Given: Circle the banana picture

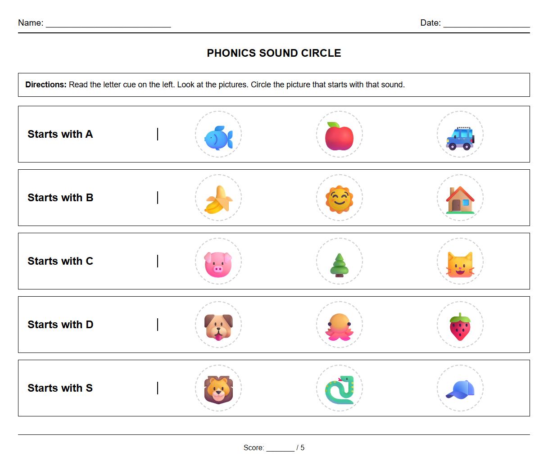Looking at the screenshot, I should coord(218,198).
